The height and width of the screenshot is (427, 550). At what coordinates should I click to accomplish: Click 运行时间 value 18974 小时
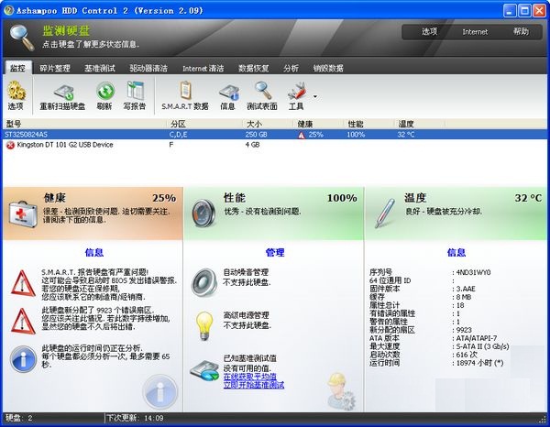click(479, 363)
